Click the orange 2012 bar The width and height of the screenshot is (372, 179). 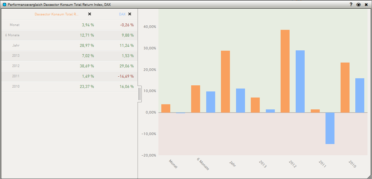click(x=285, y=71)
